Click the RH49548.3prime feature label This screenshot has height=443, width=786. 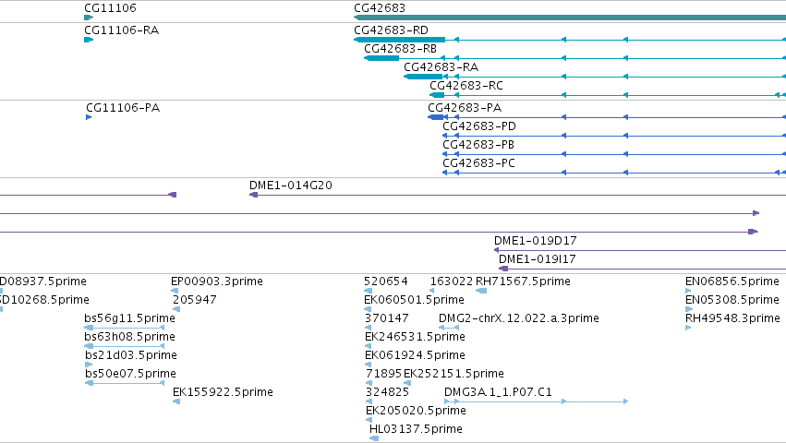[732, 318]
